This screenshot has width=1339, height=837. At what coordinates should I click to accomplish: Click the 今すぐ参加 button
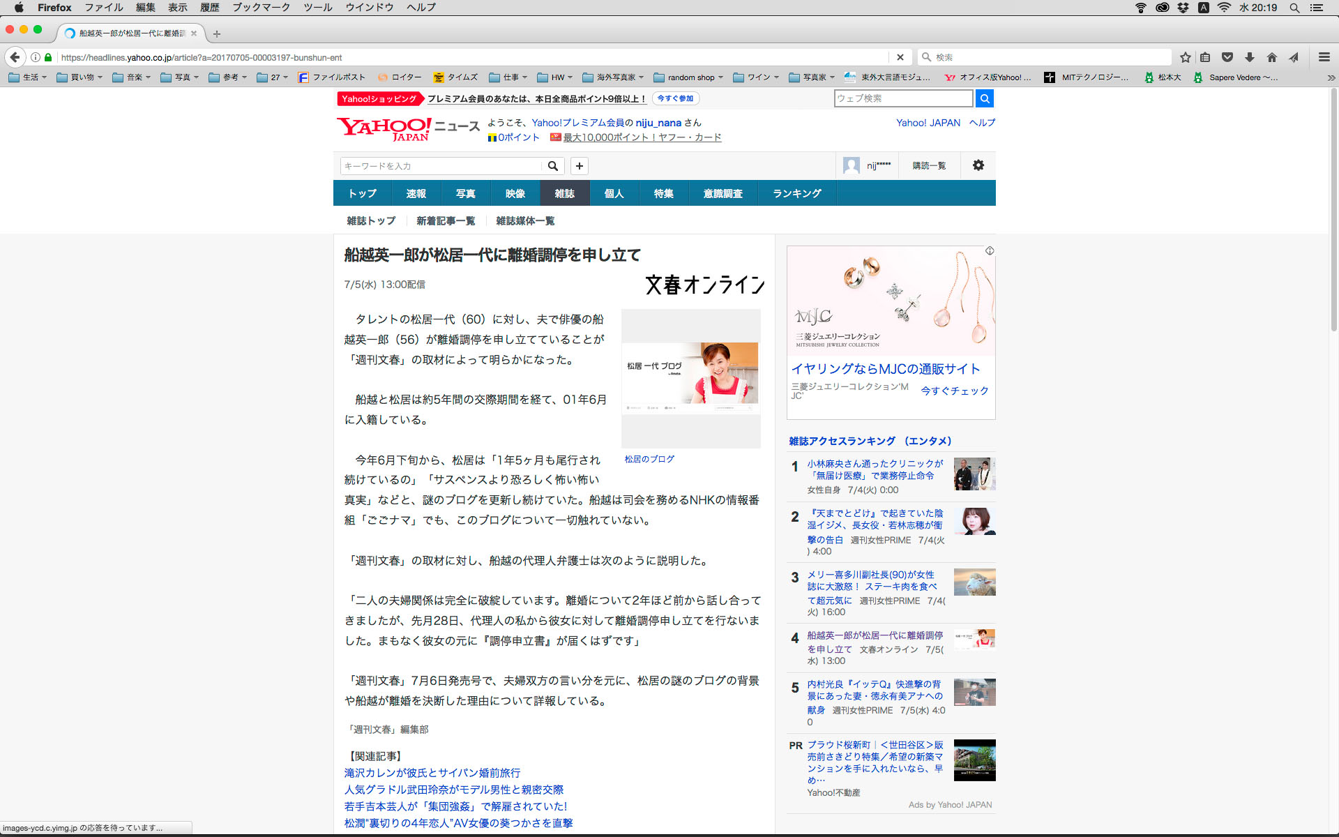click(675, 98)
